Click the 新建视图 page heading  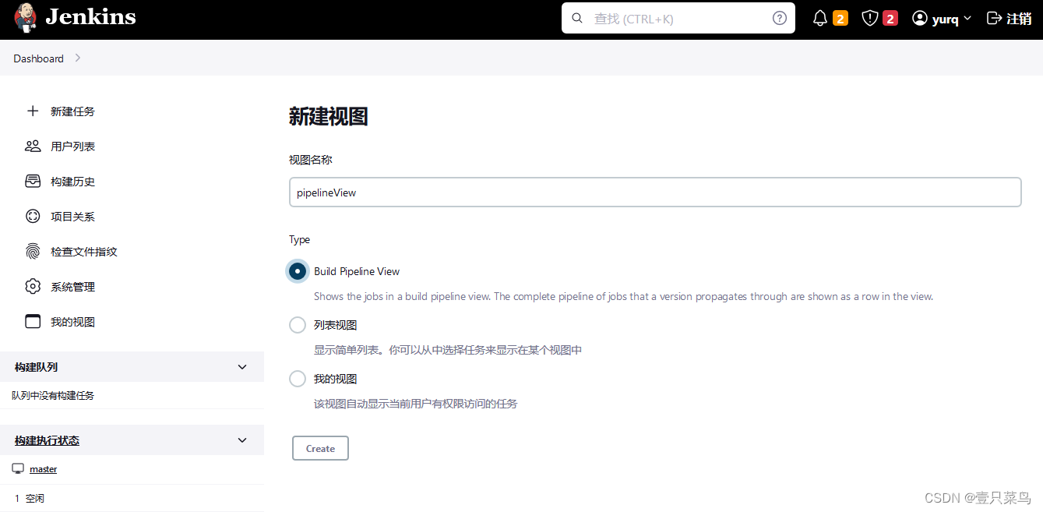pyautogui.click(x=328, y=117)
